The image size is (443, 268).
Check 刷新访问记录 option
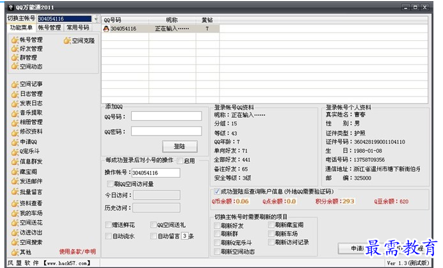click(271, 242)
